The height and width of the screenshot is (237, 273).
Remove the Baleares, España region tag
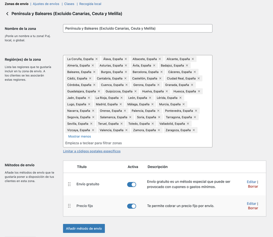tap(94, 72)
